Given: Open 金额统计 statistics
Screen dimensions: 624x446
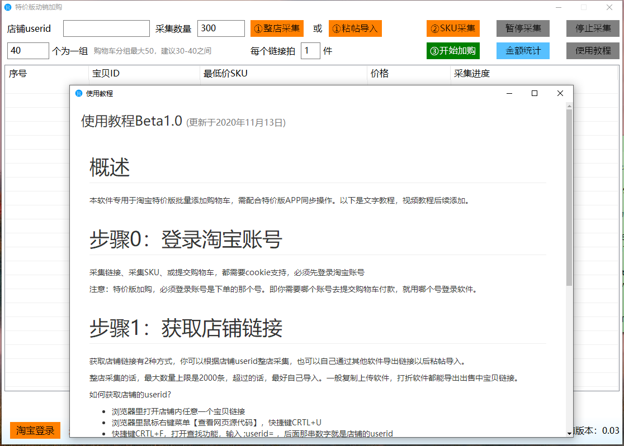Looking at the screenshot, I should 523,51.
